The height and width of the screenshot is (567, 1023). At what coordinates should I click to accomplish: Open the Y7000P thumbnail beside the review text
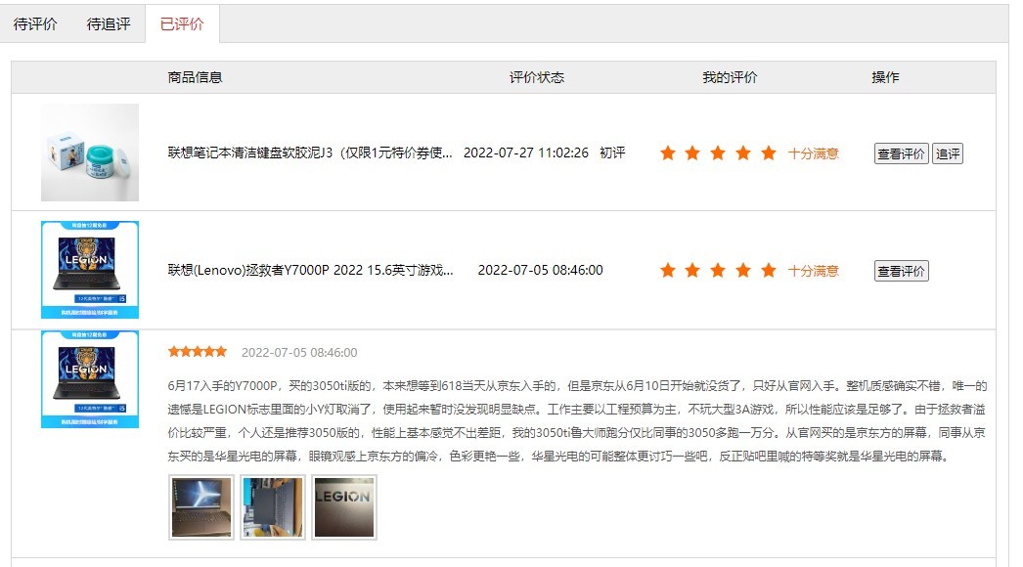click(x=90, y=379)
